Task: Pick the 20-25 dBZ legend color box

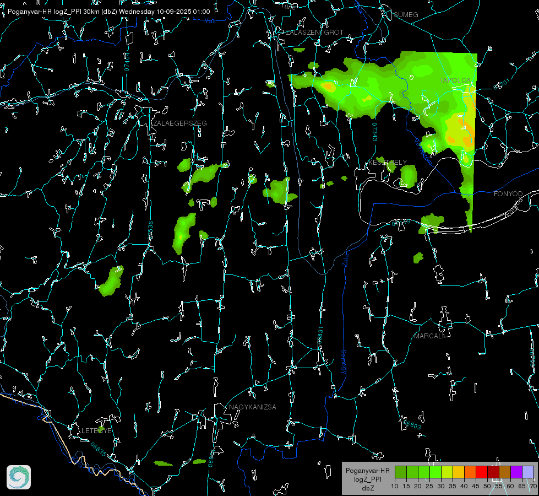Action: 424,472
